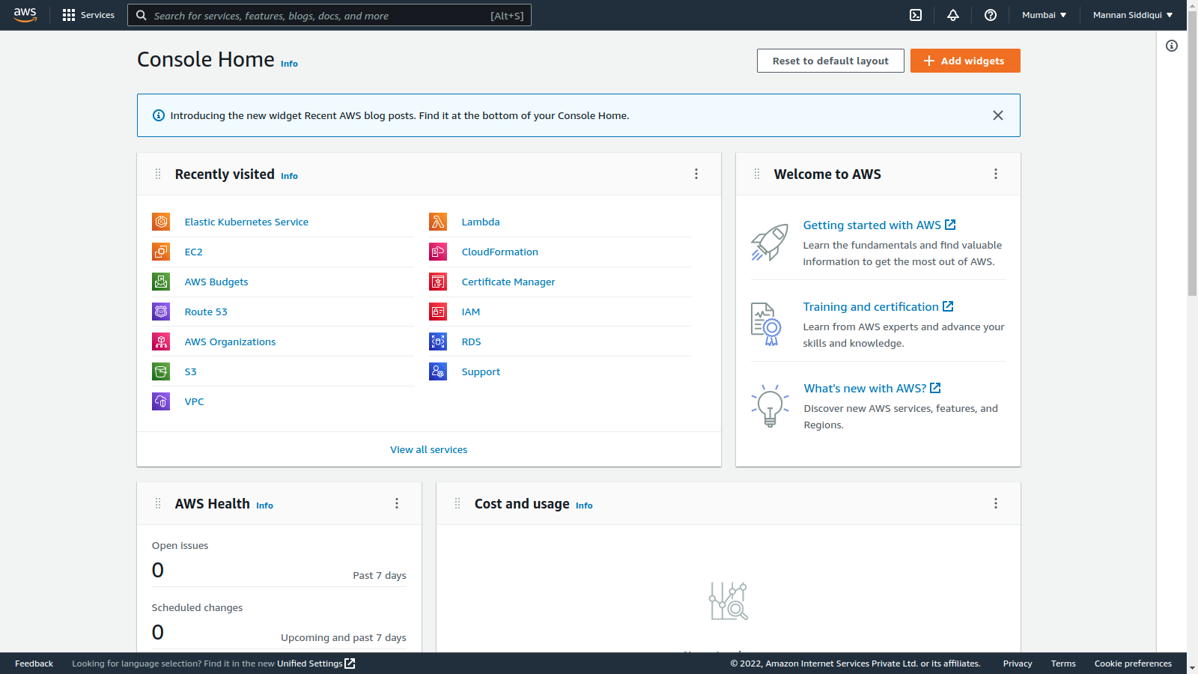Open the AWS Budgets link
Image resolution: width=1198 pixels, height=674 pixels.
[216, 282]
